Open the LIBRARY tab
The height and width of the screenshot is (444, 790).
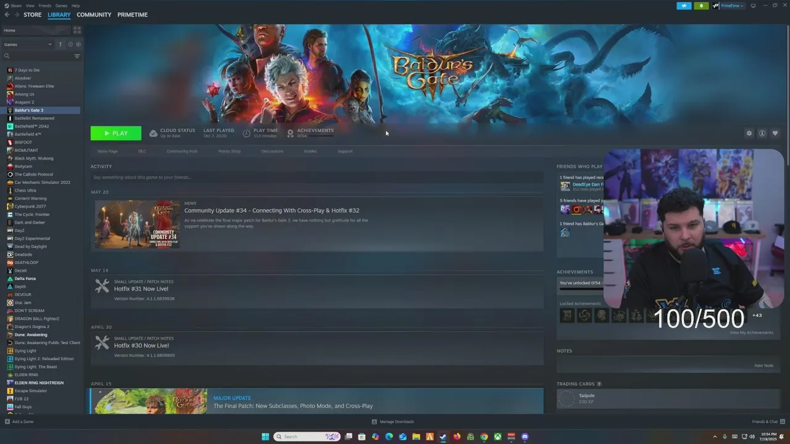pyautogui.click(x=59, y=15)
